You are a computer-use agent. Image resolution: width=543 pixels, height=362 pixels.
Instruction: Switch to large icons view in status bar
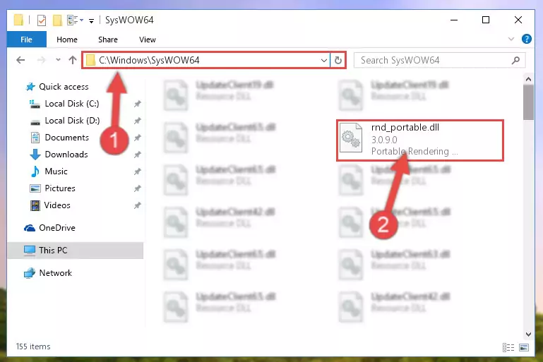[x=524, y=347]
